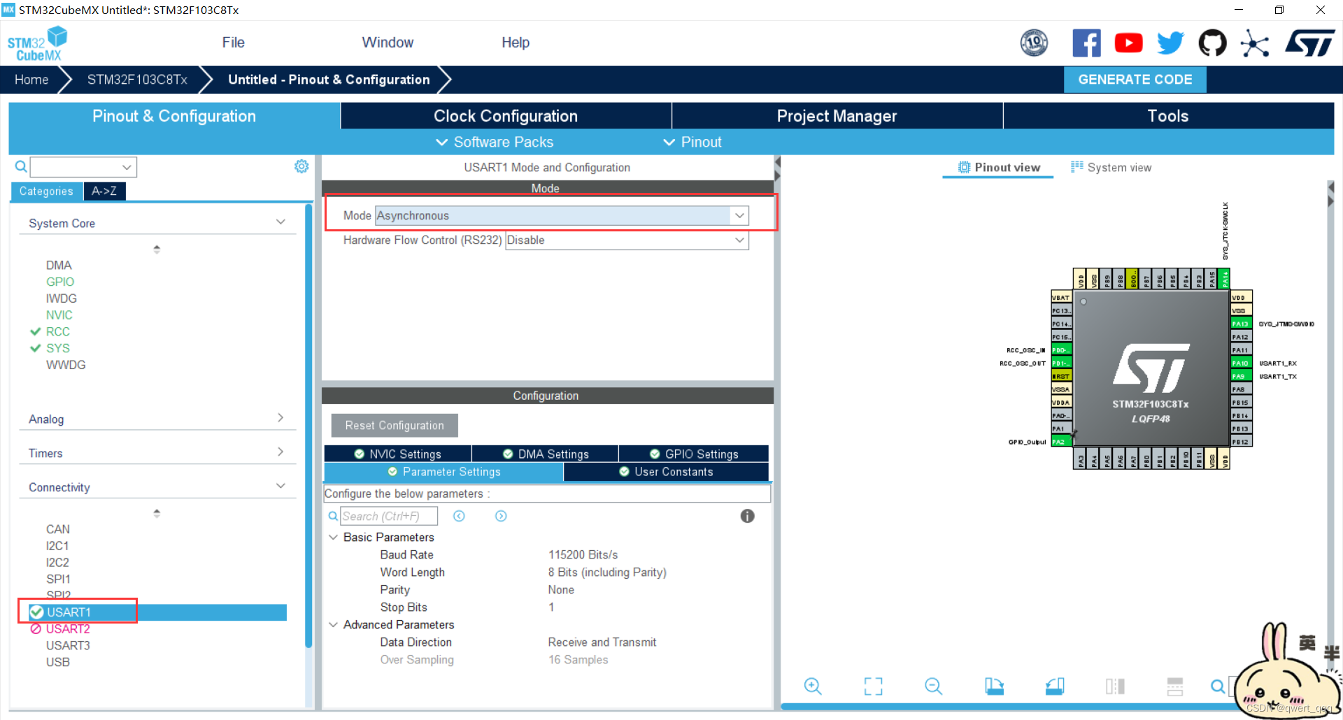Flip the chip horizontally
This screenshot has width=1343, height=720.
tap(1115, 686)
